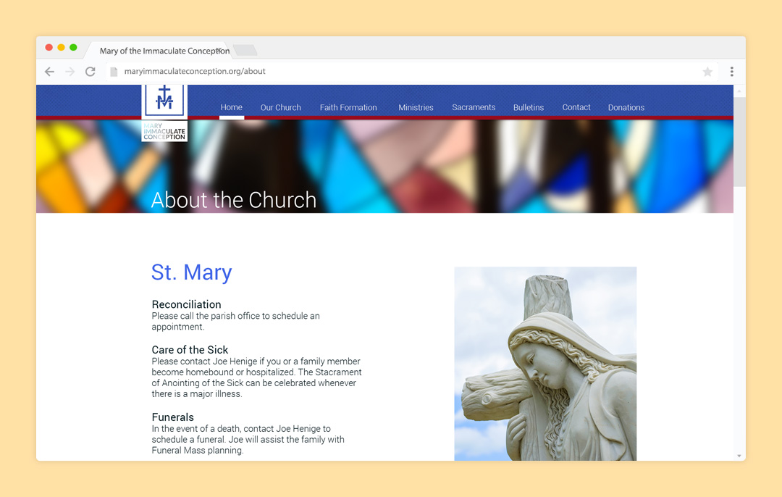Select Ministries in the navigation bar
The width and height of the screenshot is (782, 497).
click(416, 107)
